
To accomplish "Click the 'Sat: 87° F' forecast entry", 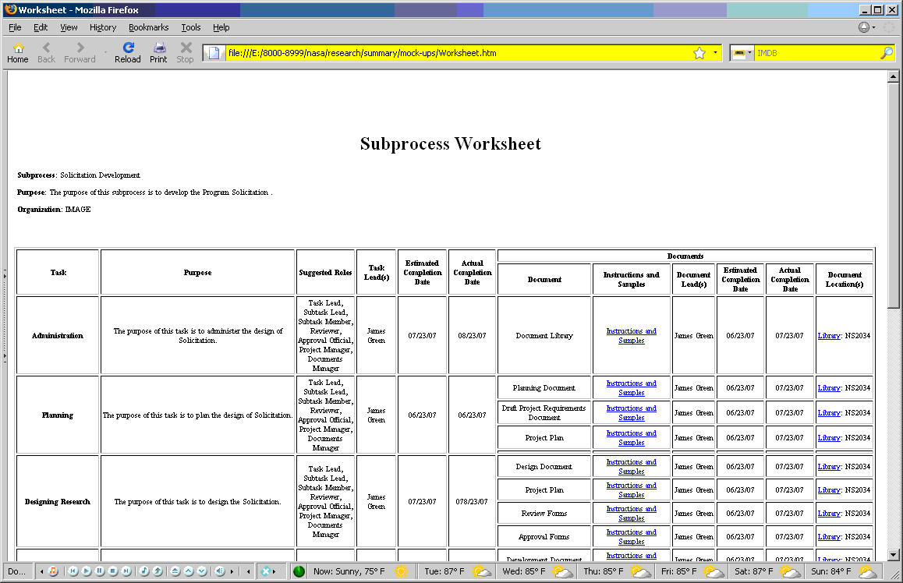I will click(x=754, y=571).
